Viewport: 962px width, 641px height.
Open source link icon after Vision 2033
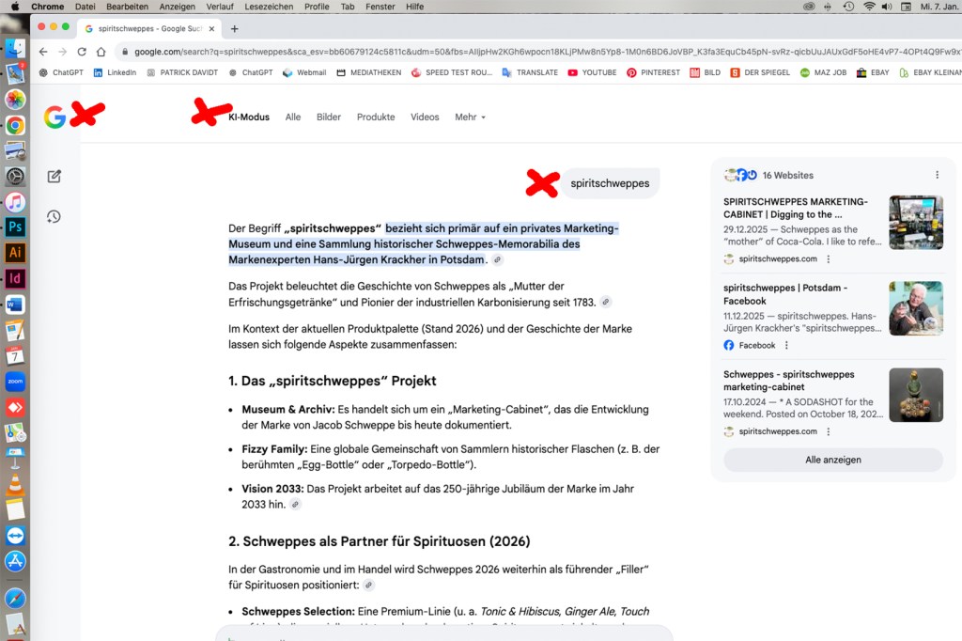click(x=295, y=505)
